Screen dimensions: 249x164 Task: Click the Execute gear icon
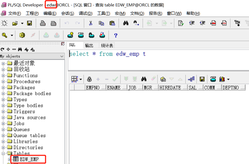(22, 35)
